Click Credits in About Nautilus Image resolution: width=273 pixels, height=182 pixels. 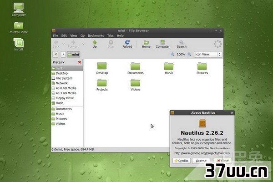coord(182,161)
